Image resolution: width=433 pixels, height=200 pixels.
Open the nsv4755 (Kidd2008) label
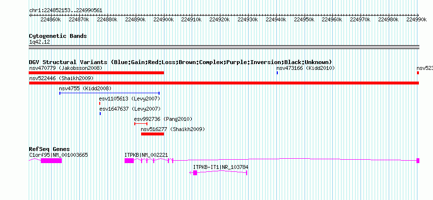[85, 88]
